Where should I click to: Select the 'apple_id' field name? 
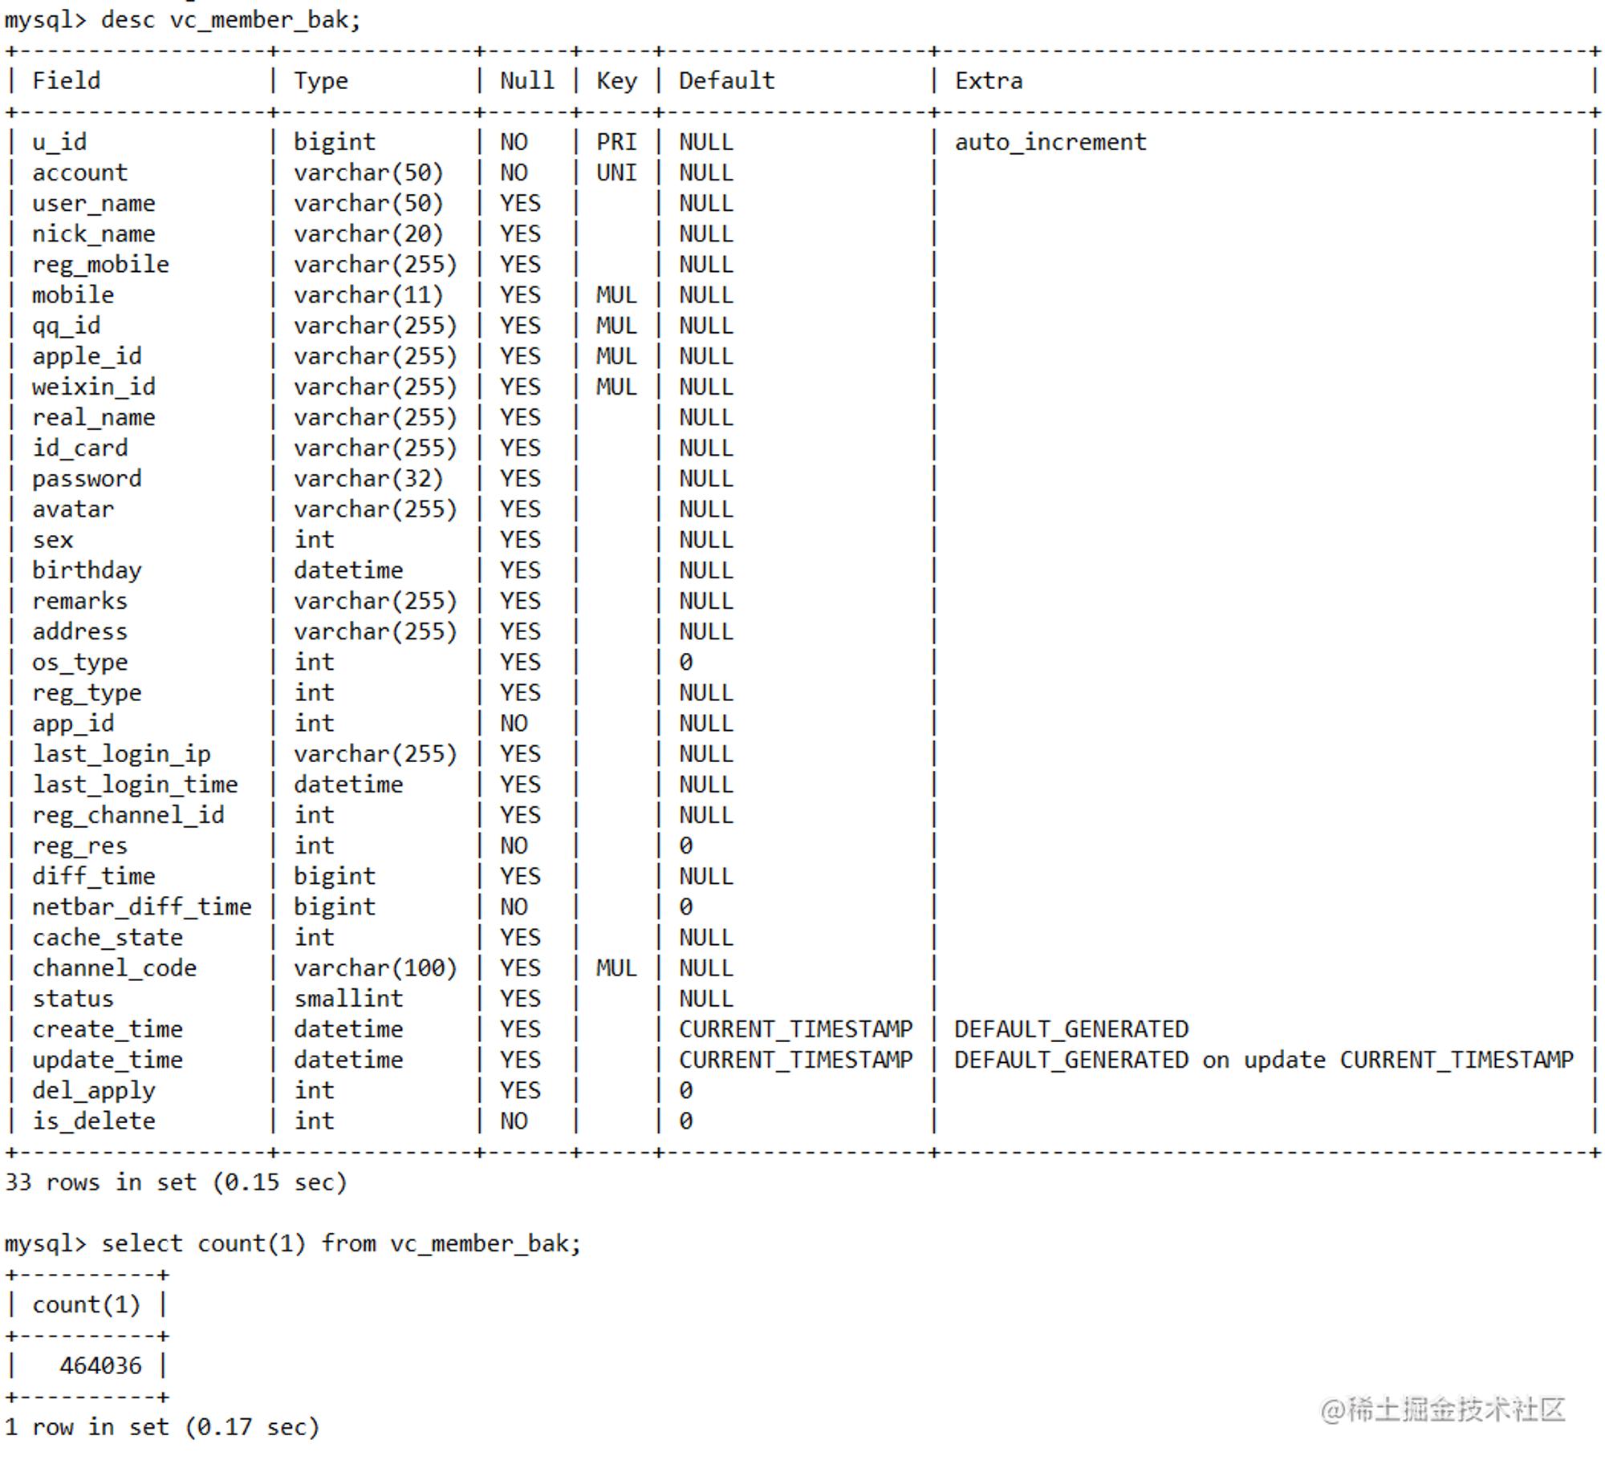click(x=87, y=356)
